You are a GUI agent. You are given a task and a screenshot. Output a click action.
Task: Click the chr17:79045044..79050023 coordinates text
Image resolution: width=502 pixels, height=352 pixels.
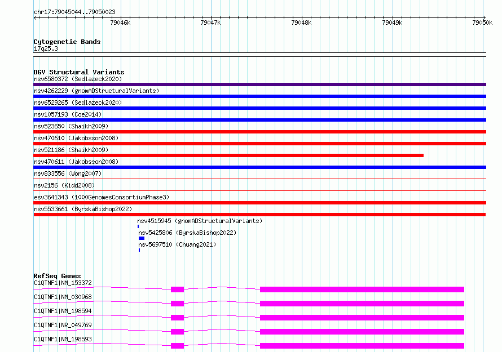[74, 12]
